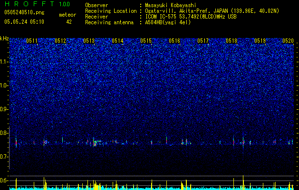The height and width of the screenshot is (190, 299).
Task: Click the 0520 time marker
Action: coord(288,41)
